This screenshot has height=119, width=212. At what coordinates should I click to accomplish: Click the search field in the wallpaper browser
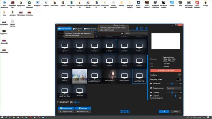click(61, 33)
